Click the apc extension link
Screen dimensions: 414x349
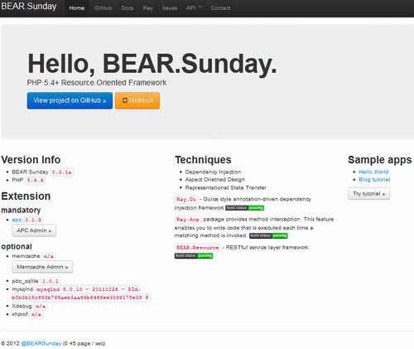17,220
